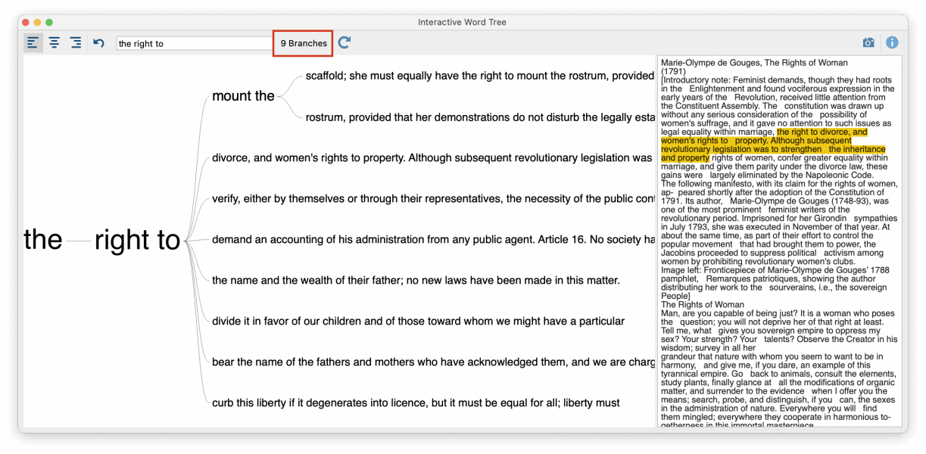Minimize window with yellow button
The image size is (926, 454).
pos(37,23)
